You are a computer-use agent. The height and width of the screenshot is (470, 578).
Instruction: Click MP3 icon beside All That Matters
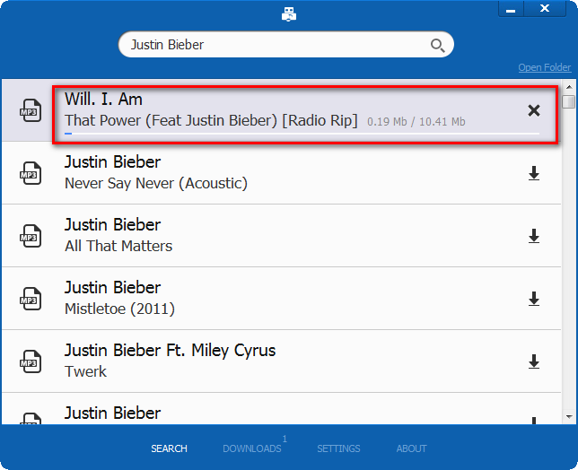pos(31,236)
